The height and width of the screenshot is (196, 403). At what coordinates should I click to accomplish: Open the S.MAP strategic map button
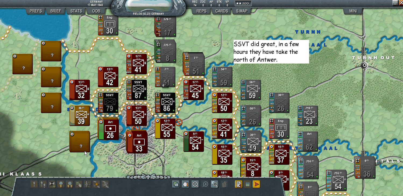pyautogui.click(x=242, y=11)
